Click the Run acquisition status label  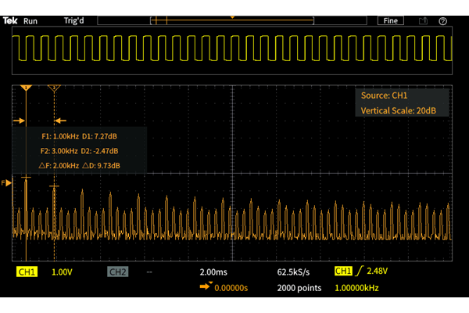[30, 21]
